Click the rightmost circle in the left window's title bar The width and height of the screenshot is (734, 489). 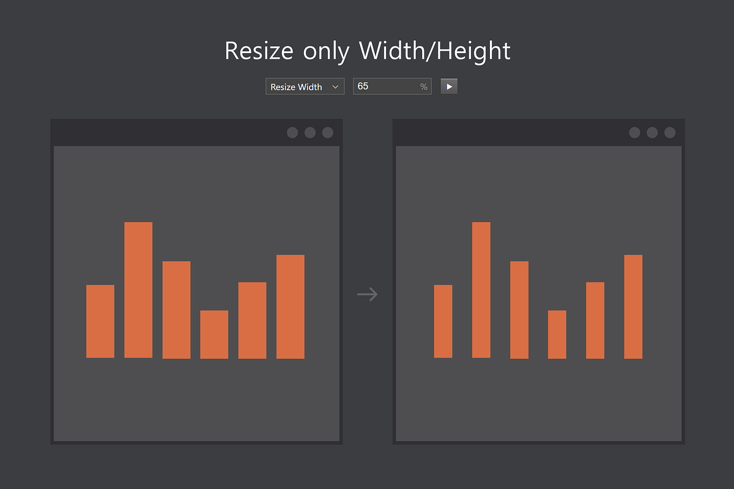tap(328, 133)
